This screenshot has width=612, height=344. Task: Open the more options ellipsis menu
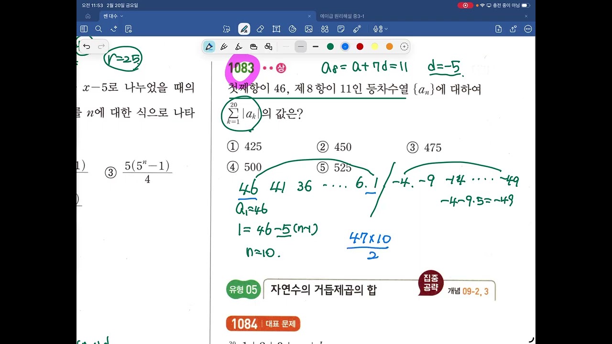point(528,29)
